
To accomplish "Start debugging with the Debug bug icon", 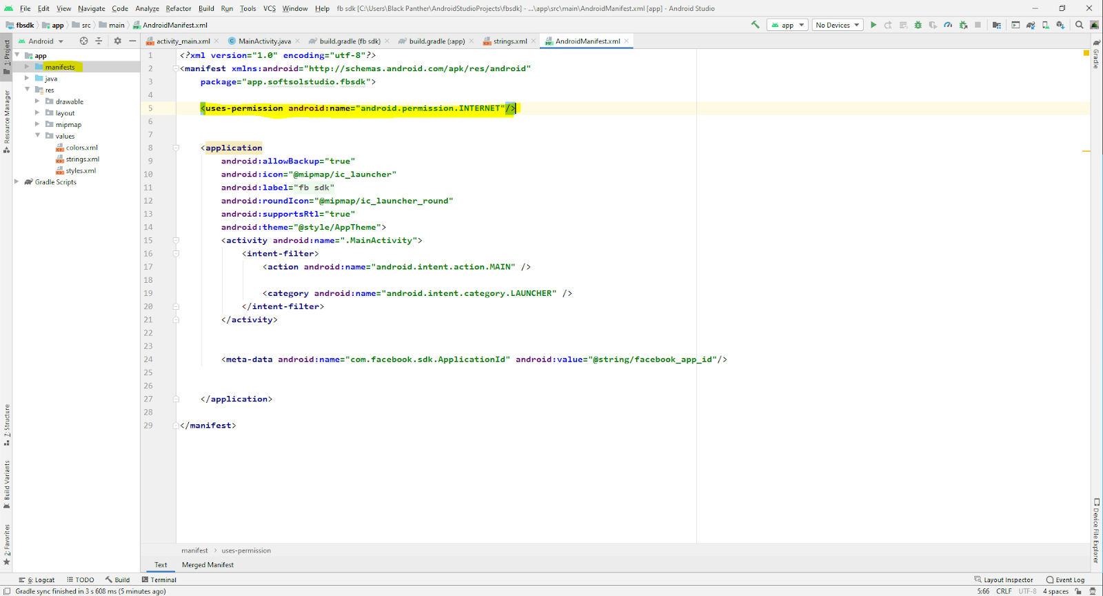I will pos(918,25).
